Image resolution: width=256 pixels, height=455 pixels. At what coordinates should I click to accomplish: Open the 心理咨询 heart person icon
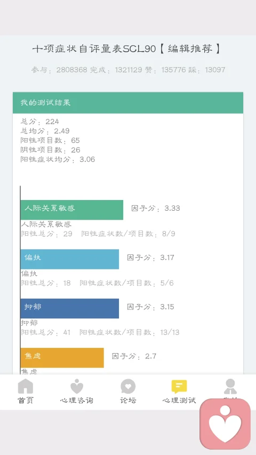77,386
